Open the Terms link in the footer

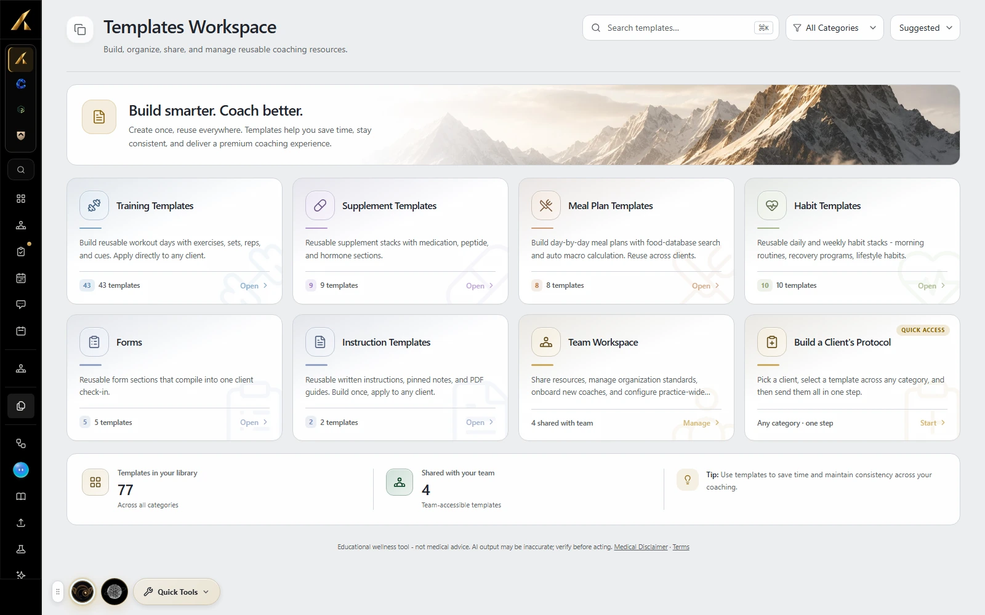(x=681, y=547)
